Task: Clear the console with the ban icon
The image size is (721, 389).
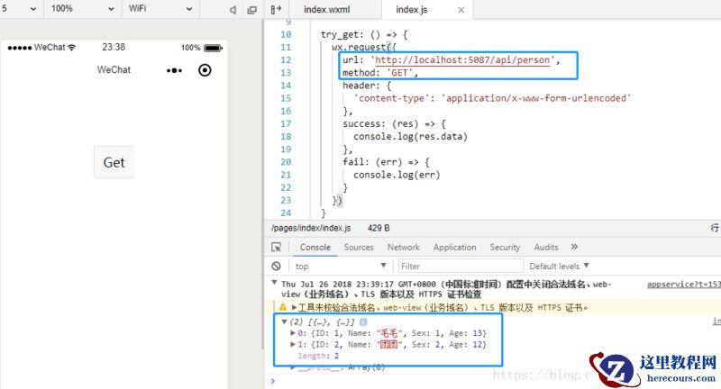Action: click(x=276, y=266)
